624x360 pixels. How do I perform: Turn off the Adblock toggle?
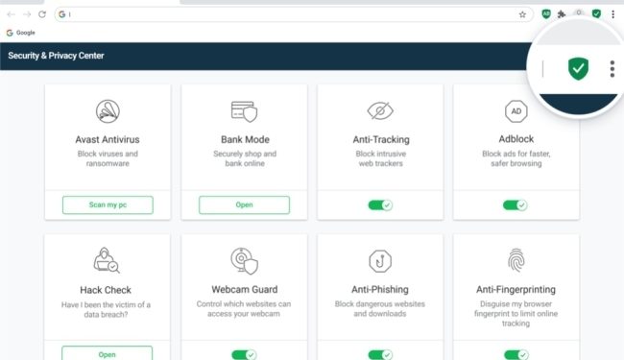click(515, 204)
